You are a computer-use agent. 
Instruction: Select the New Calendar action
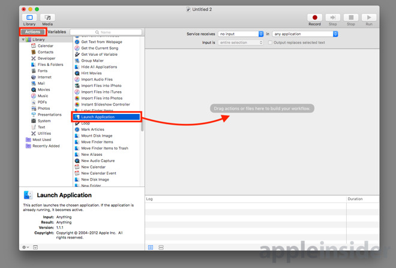[93, 167]
